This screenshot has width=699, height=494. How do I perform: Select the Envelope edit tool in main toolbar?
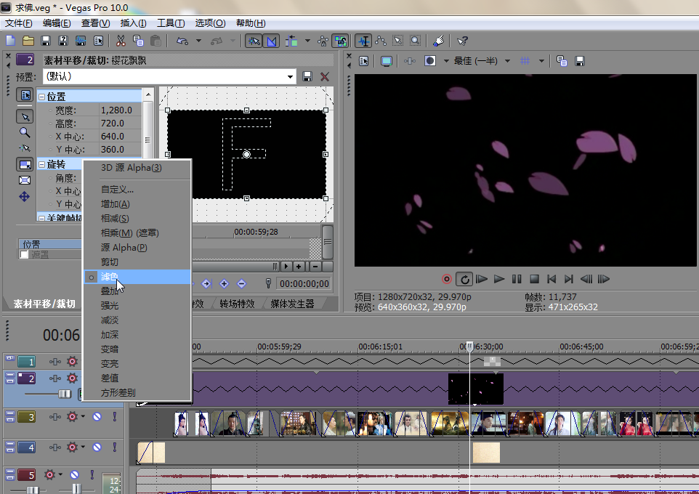[x=380, y=41]
